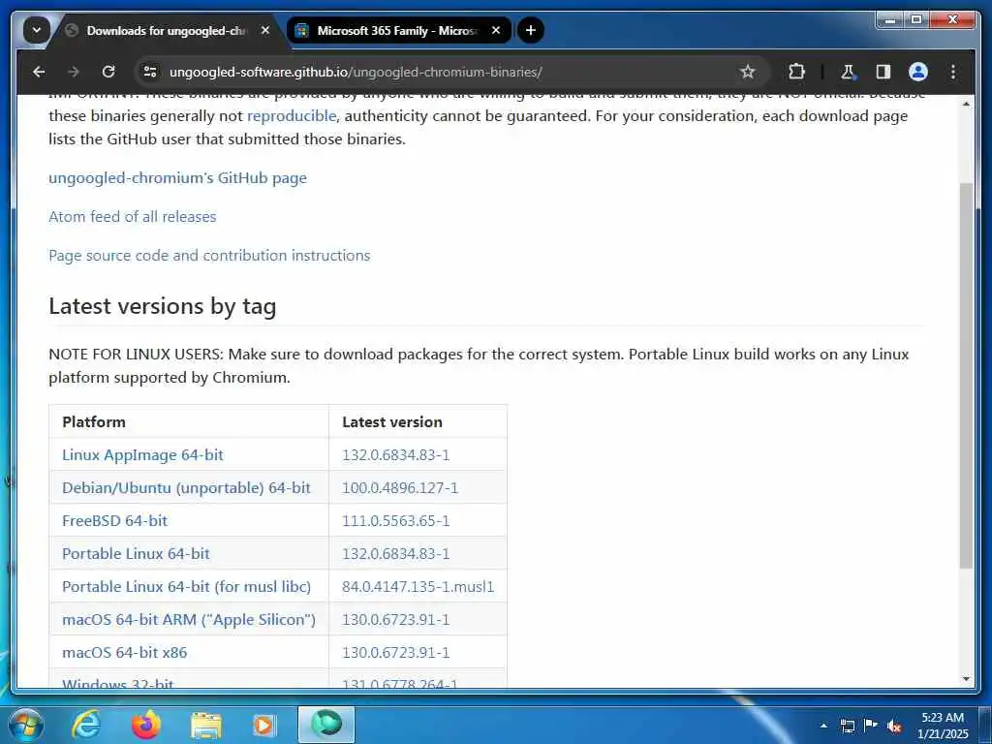Open Portable Linux 64-bit (for musl libc) link
The image size is (992, 744).
coord(186,586)
